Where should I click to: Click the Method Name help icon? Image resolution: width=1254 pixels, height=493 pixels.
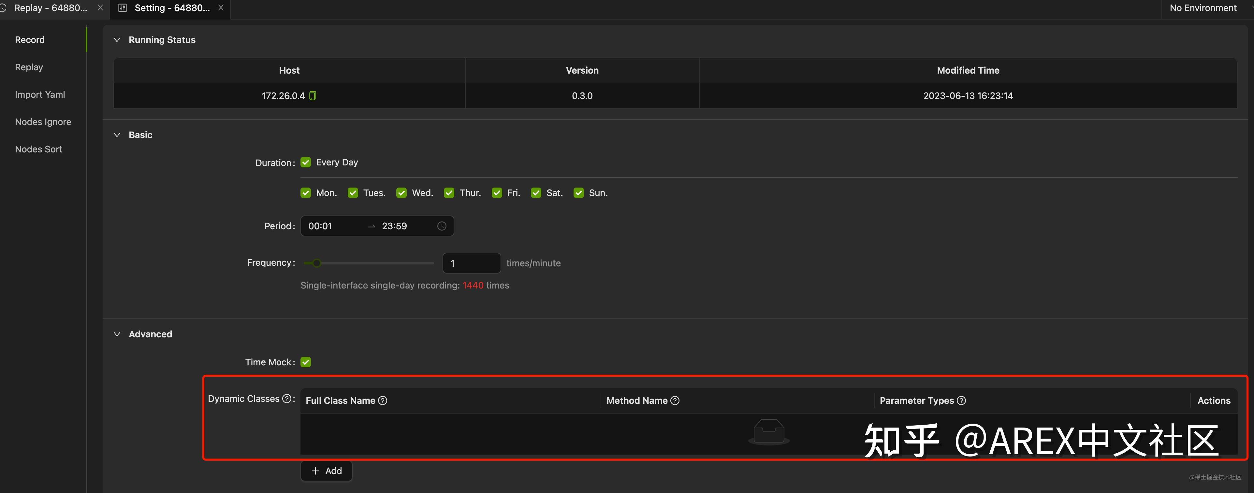pos(675,401)
